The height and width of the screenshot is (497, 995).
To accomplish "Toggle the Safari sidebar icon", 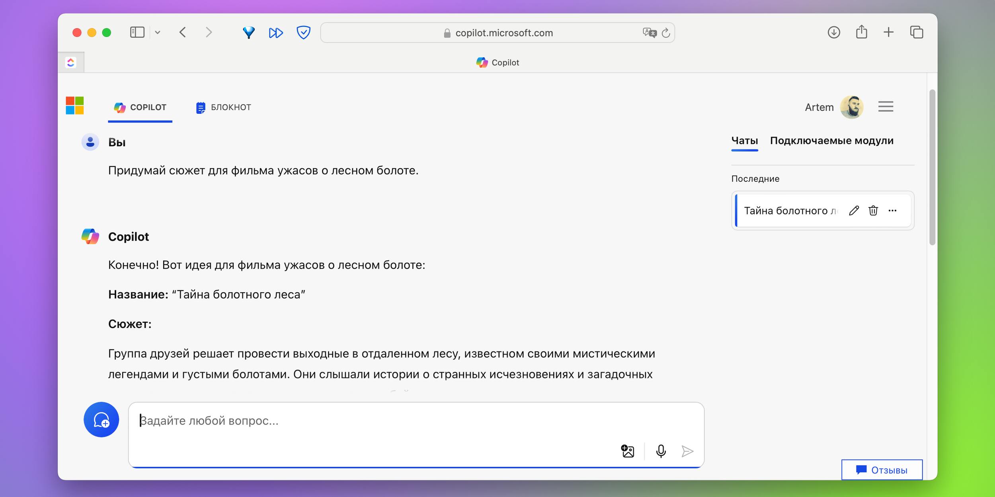I will click(x=137, y=32).
